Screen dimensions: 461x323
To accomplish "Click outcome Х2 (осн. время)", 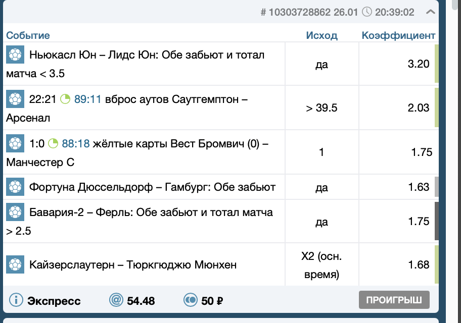I will (x=321, y=265).
